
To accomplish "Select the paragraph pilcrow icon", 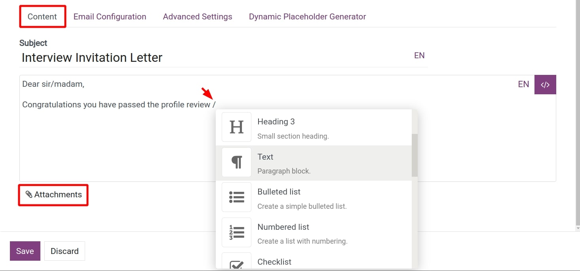I will tap(236, 162).
